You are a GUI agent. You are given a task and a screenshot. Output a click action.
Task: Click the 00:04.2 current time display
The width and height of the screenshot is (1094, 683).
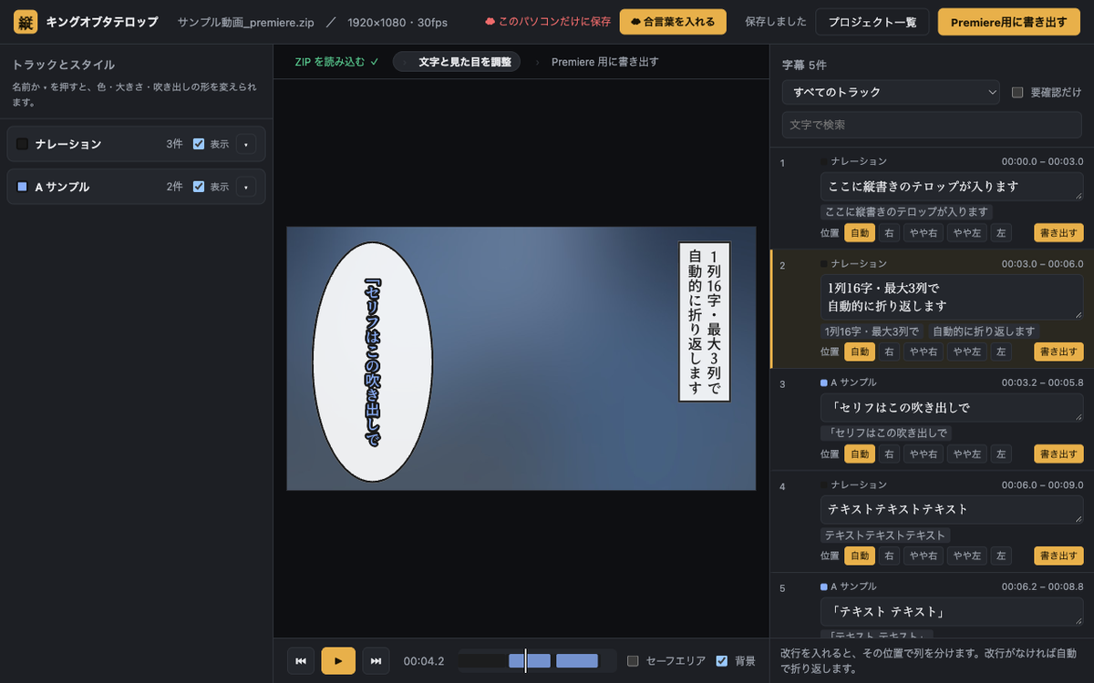pyautogui.click(x=424, y=661)
